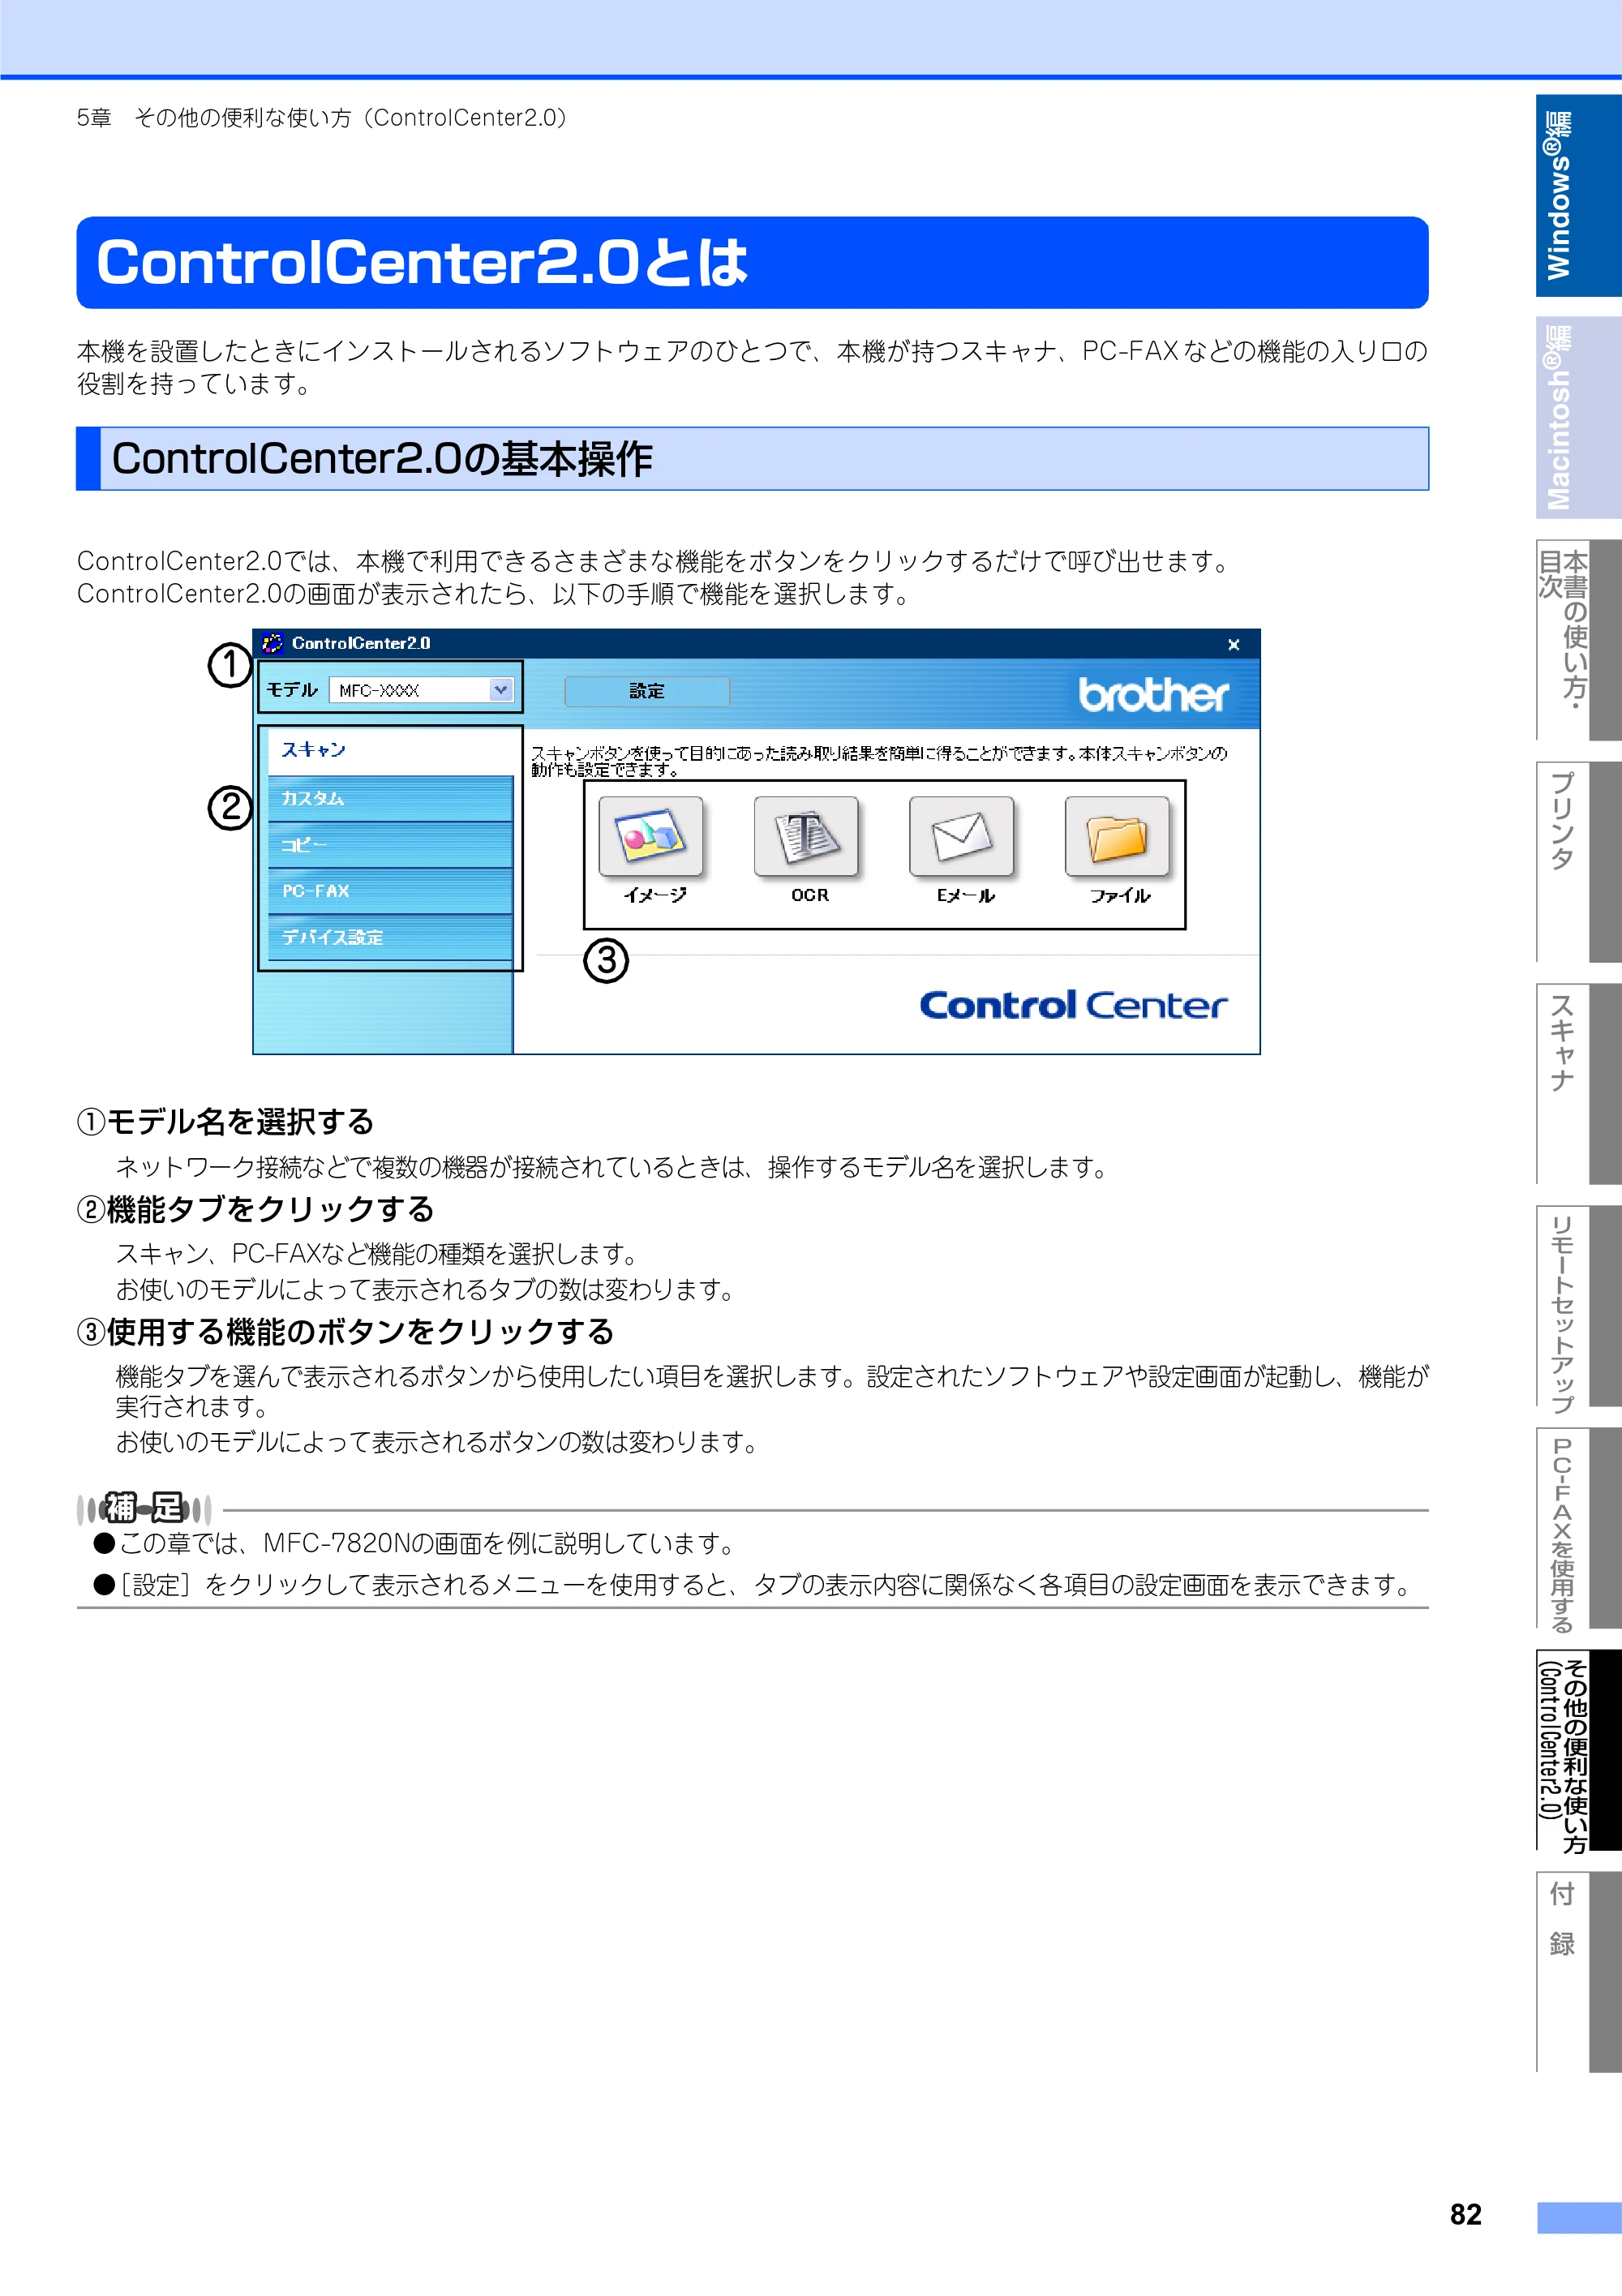Viewport: 1622px width, 2296px height.
Task: Click the page number 82
Action: point(1465,2215)
